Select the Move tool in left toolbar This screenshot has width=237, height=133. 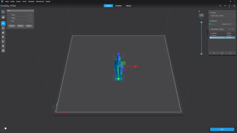tap(3, 23)
